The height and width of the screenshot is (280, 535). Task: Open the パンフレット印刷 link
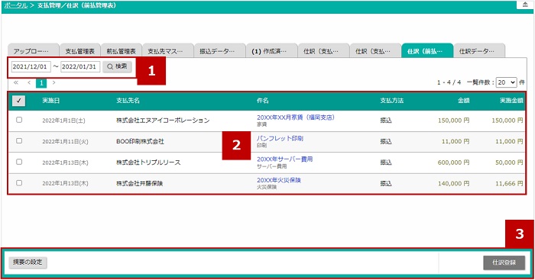pos(280,138)
